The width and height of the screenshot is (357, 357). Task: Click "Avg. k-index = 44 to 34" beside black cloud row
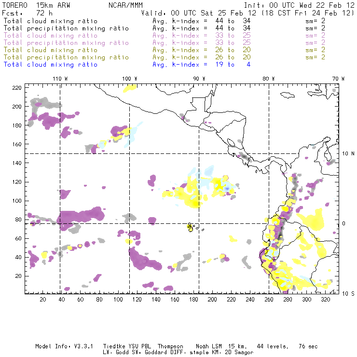tap(202, 21)
